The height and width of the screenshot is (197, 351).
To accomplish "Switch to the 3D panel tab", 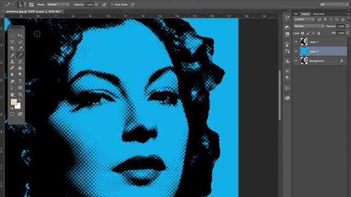I will point(296,14).
